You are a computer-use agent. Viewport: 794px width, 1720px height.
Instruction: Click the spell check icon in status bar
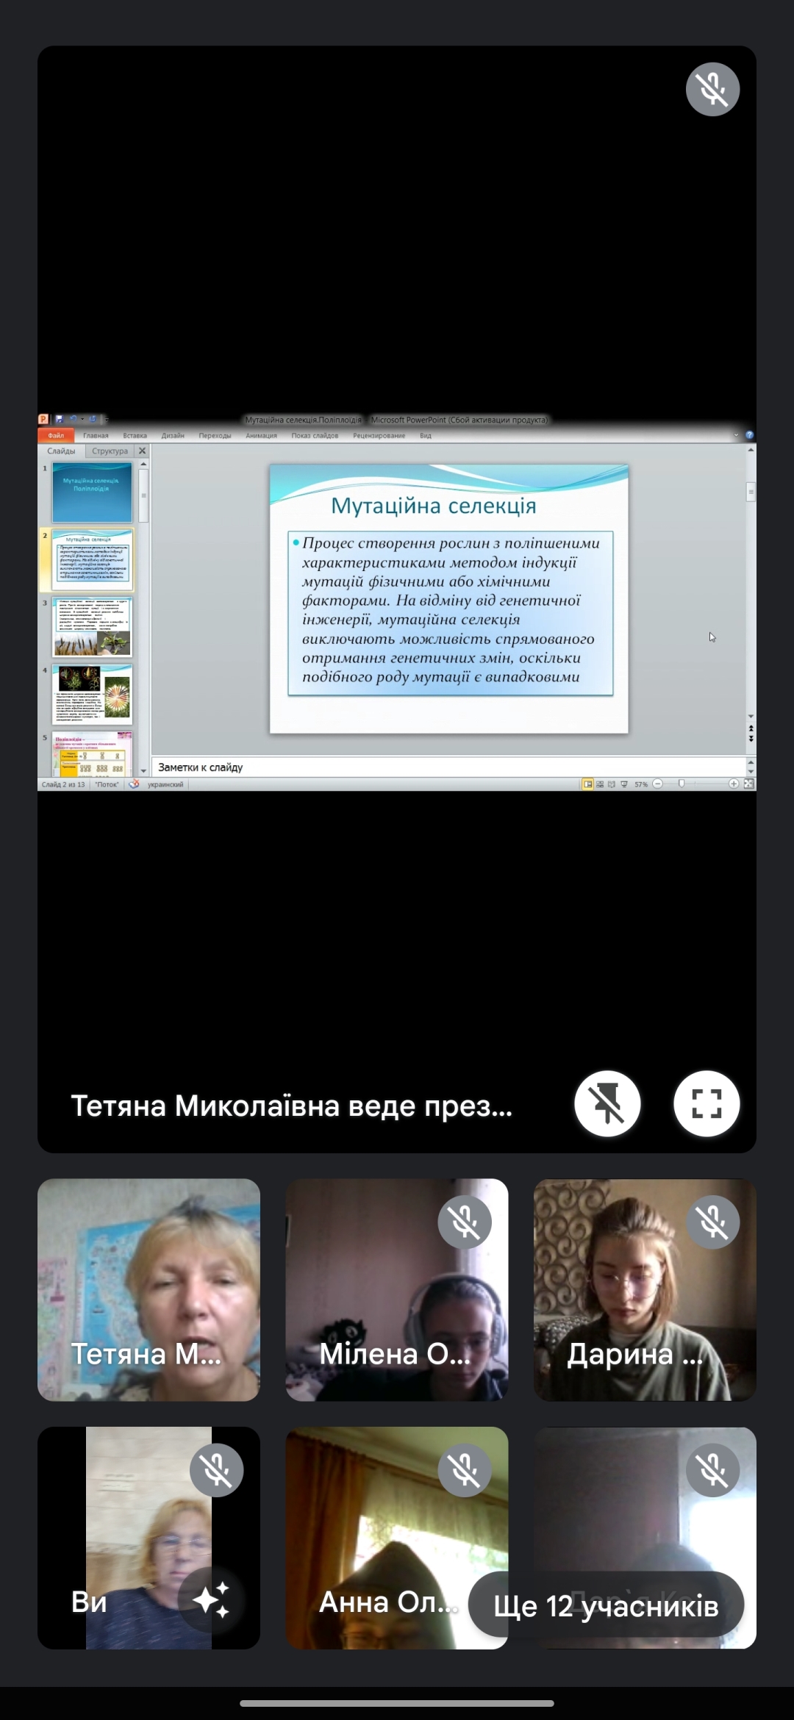tap(134, 784)
